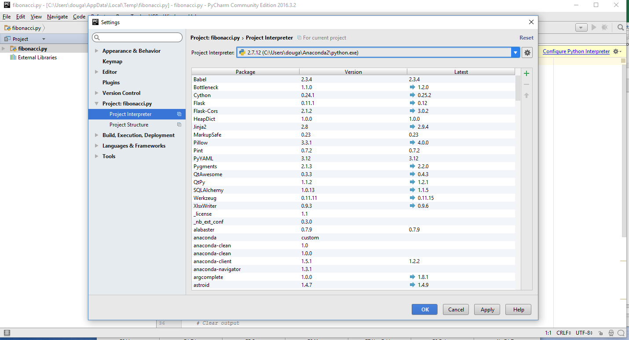Click the interpreter gear settings button
The image size is (629, 340).
[527, 53]
